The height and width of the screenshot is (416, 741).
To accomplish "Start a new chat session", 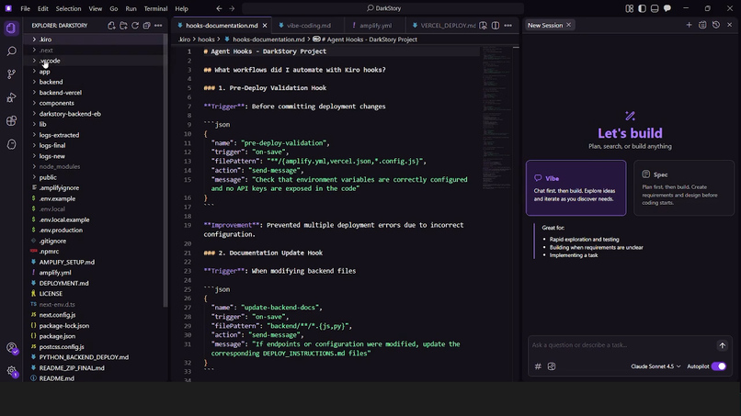I will (689, 25).
